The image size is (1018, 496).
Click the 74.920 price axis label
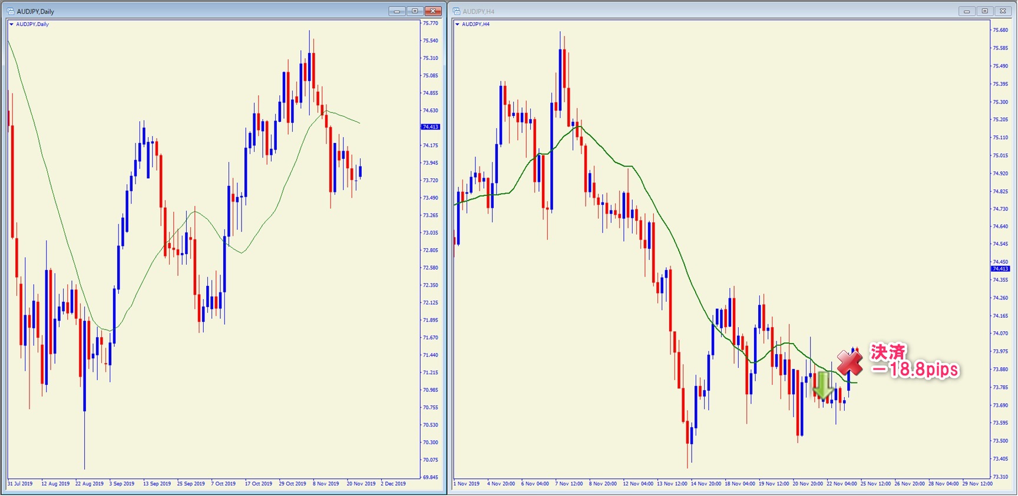[1000, 174]
